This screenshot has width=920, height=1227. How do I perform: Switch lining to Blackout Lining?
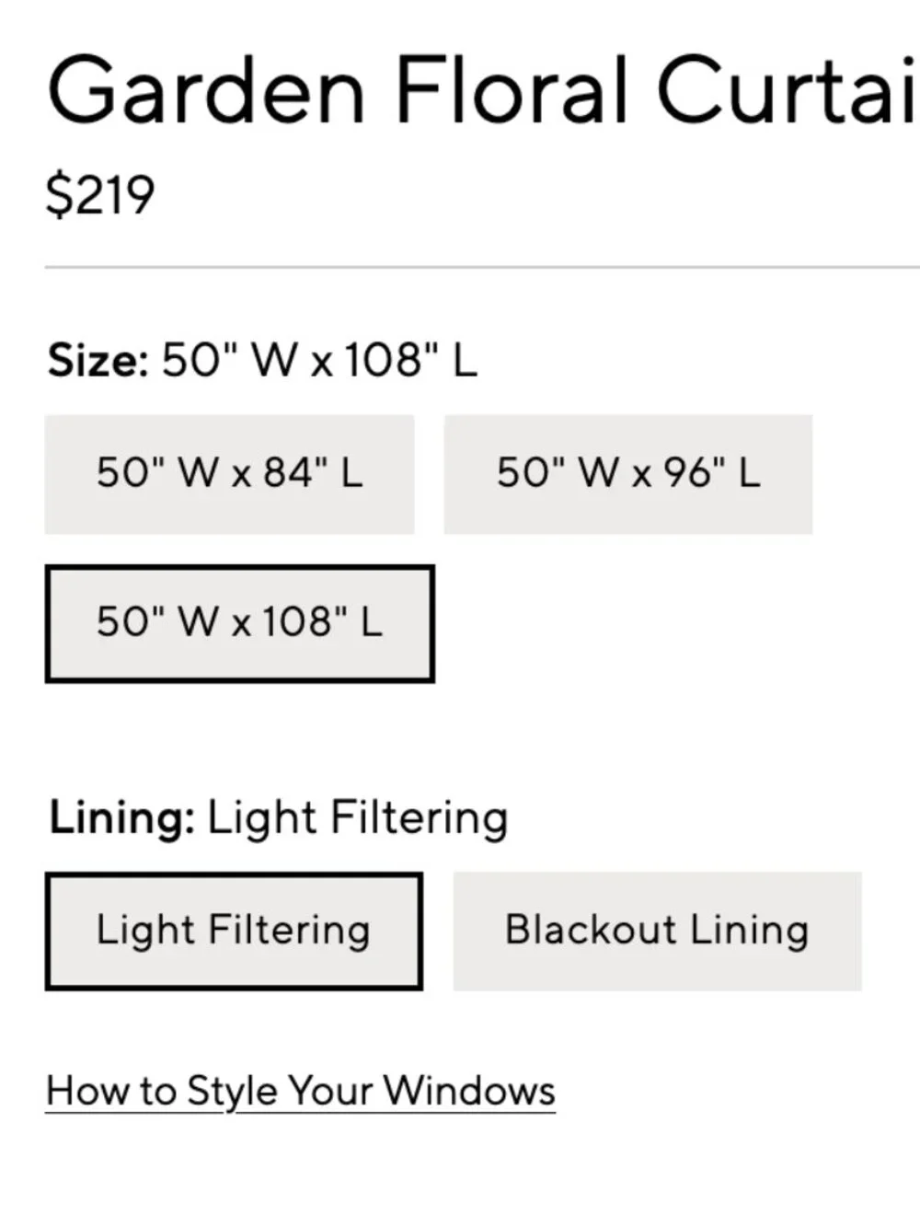657,931
